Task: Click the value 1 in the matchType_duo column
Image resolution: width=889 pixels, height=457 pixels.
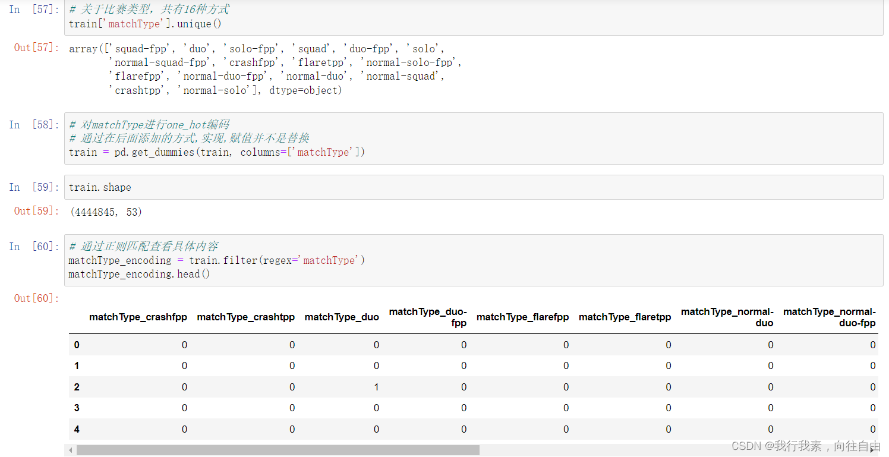Action: point(376,387)
